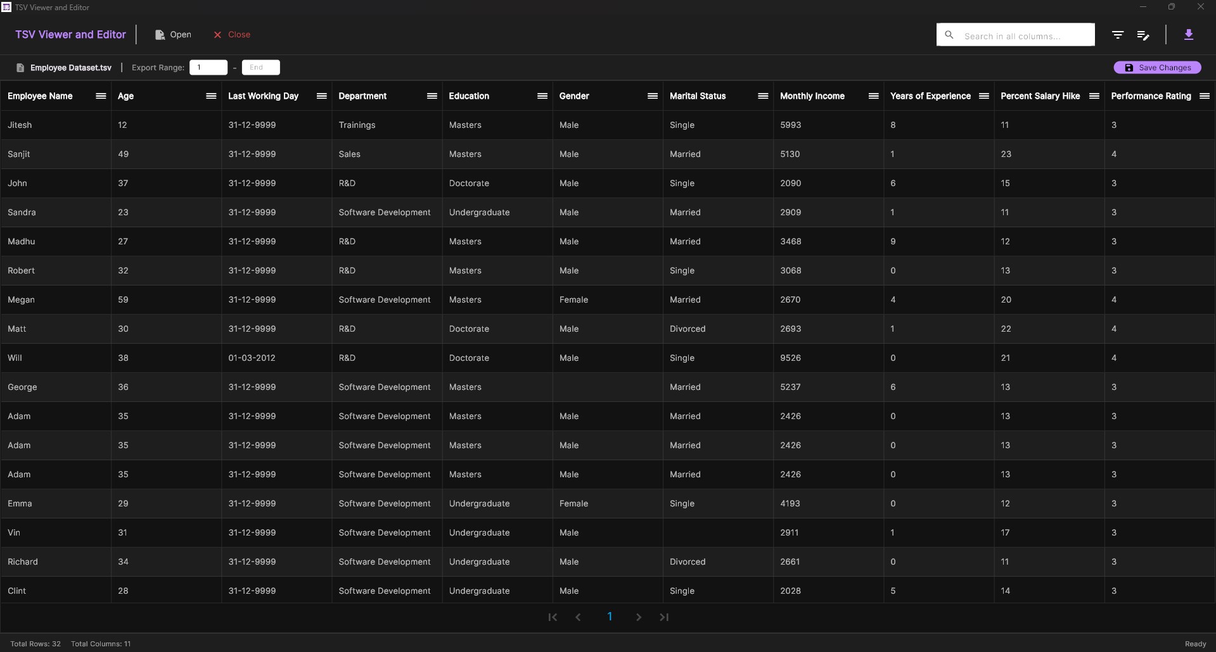
Task: Open the Performance Rating column menu
Action: coord(1204,96)
